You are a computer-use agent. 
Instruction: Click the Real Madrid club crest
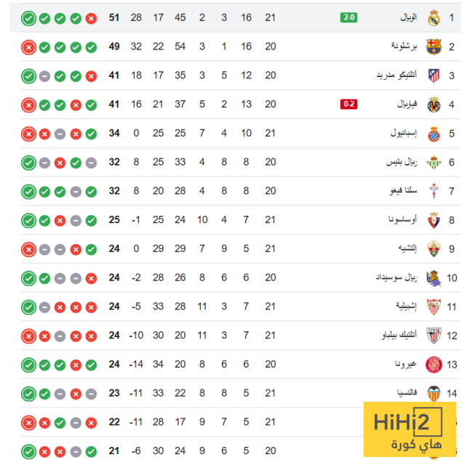click(434, 18)
